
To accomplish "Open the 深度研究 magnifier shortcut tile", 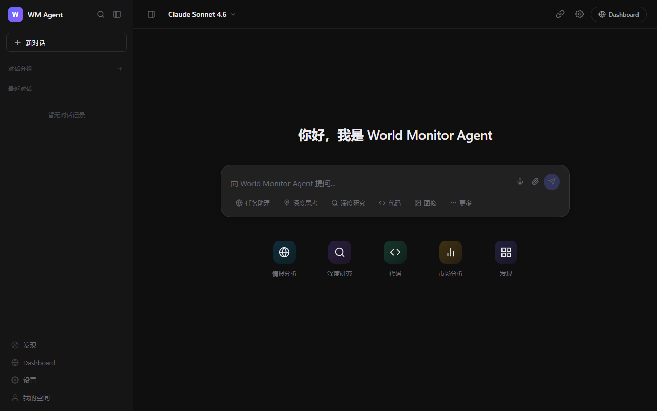I will tap(340, 259).
